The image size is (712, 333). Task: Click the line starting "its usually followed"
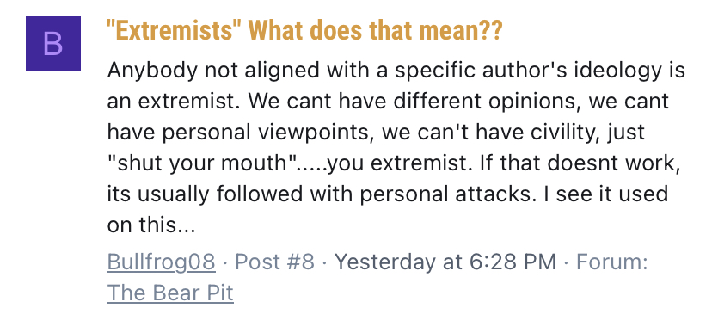pos(387,194)
